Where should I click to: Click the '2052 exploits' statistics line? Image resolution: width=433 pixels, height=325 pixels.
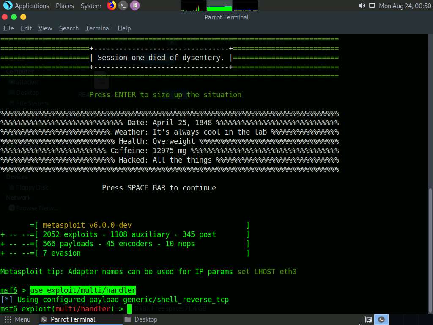pos(129,234)
